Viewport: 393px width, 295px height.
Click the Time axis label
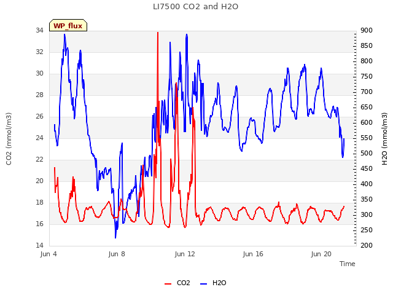coord(348,264)
